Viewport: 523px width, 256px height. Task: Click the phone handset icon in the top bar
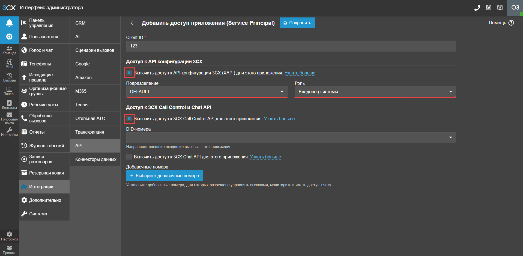[x=477, y=8]
